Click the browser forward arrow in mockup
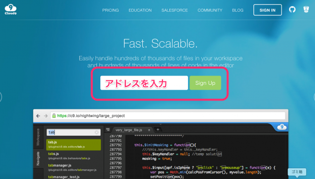The height and width of the screenshot is (179, 315). [46, 116]
